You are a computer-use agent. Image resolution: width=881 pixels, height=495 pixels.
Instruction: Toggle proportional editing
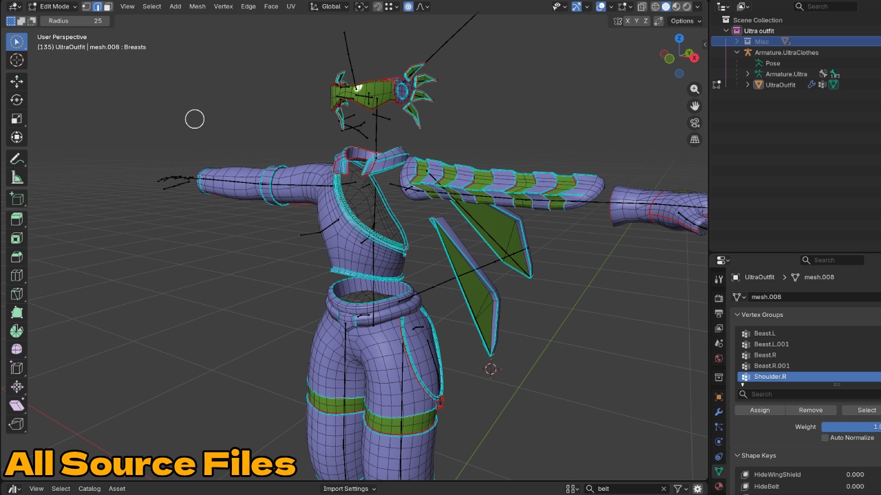[409, 6]
